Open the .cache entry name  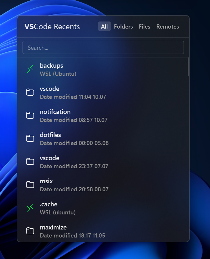48,204
